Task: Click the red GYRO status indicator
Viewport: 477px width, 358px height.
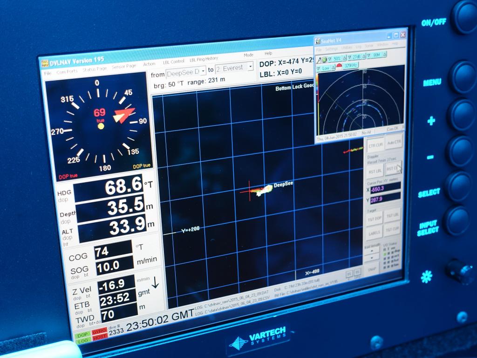Action: coord(99,331)
